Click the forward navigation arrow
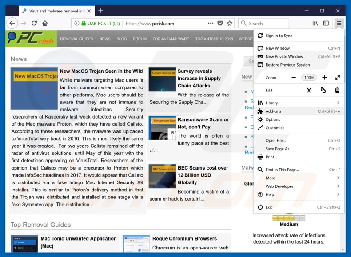The width and height of the screenshot is (351, 257). tap(23, 23)
